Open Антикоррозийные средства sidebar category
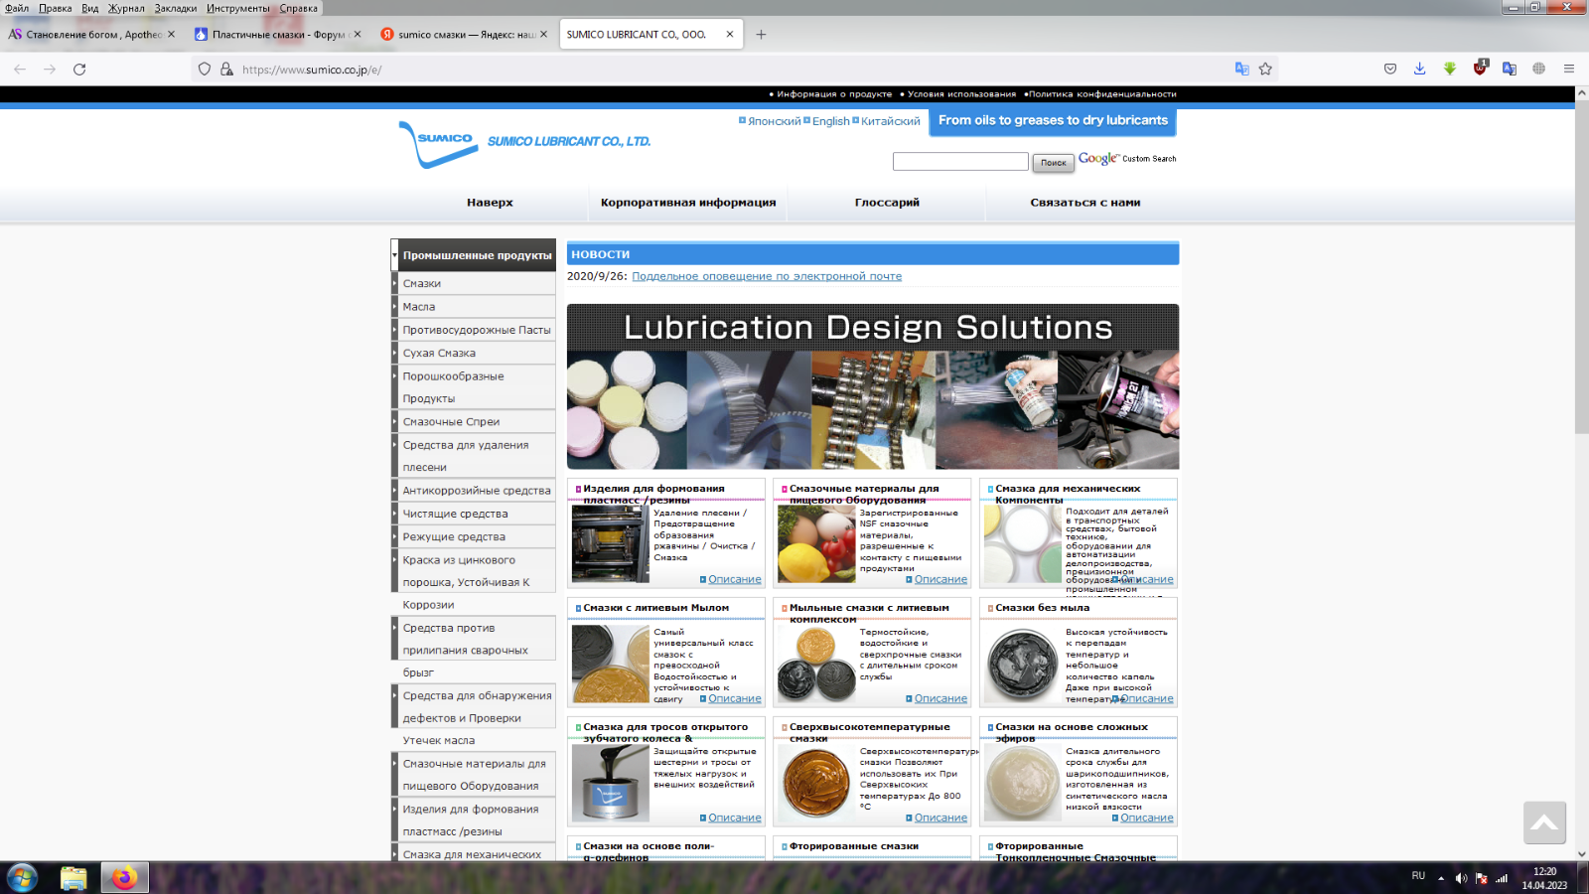 474,491
